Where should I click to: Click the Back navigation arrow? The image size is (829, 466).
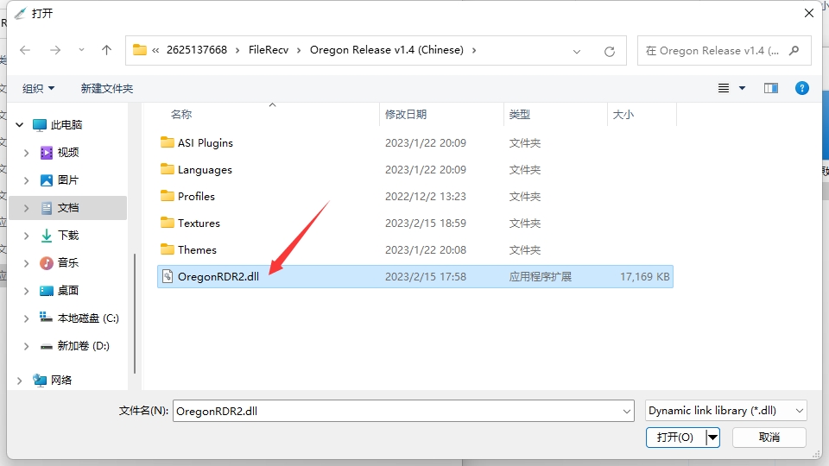coord(25,50)
